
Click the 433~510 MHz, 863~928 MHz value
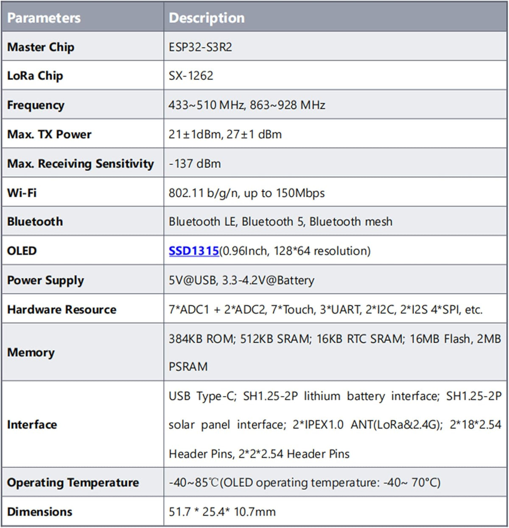[x=247, y=105]
